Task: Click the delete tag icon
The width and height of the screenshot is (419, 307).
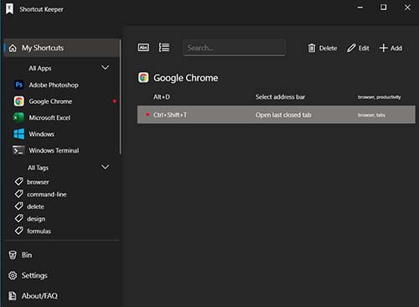Action: pyautogui.click(x=18, y=206)
